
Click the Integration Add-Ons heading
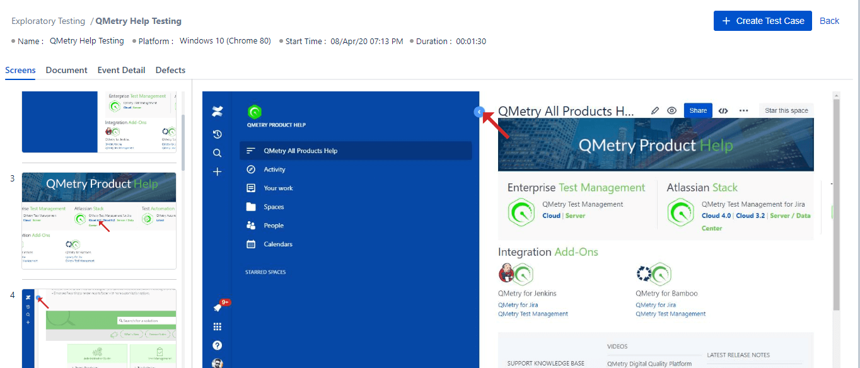pos(548,252)
